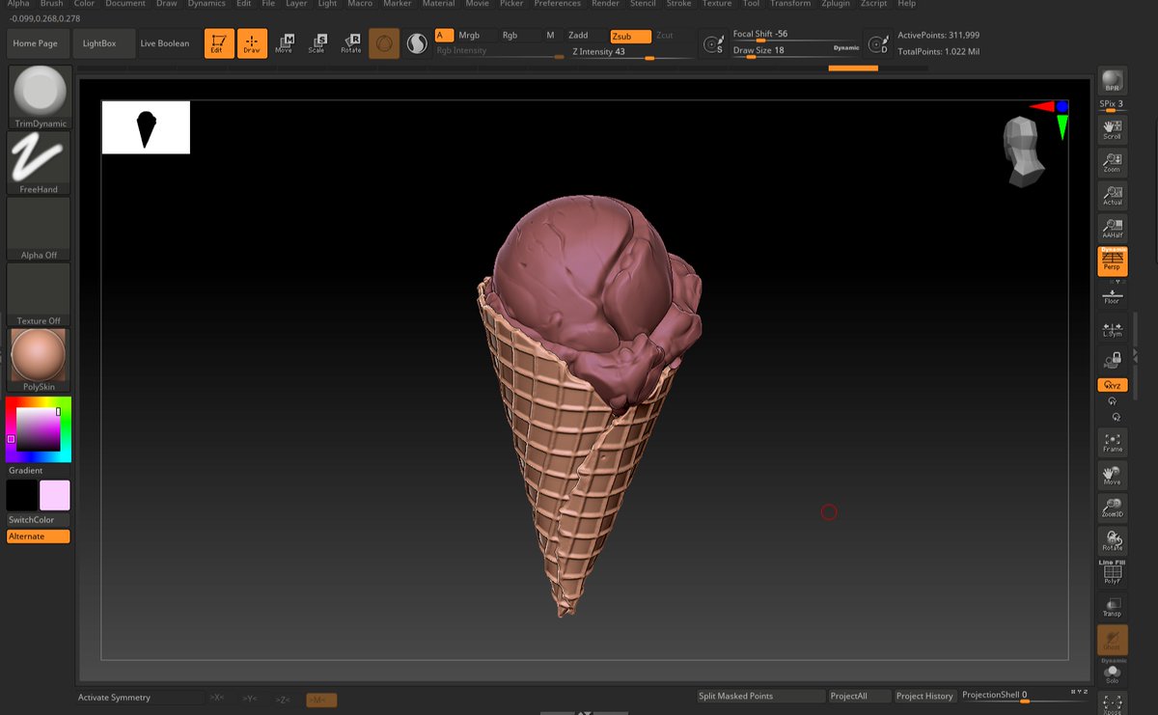Select the TrimDynamic brush thumbnail
This screenshot has width=1158, height=715.
39,96
